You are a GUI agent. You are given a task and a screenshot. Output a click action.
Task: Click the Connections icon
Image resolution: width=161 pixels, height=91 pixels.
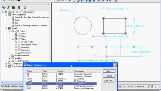[x=9, y=64]
